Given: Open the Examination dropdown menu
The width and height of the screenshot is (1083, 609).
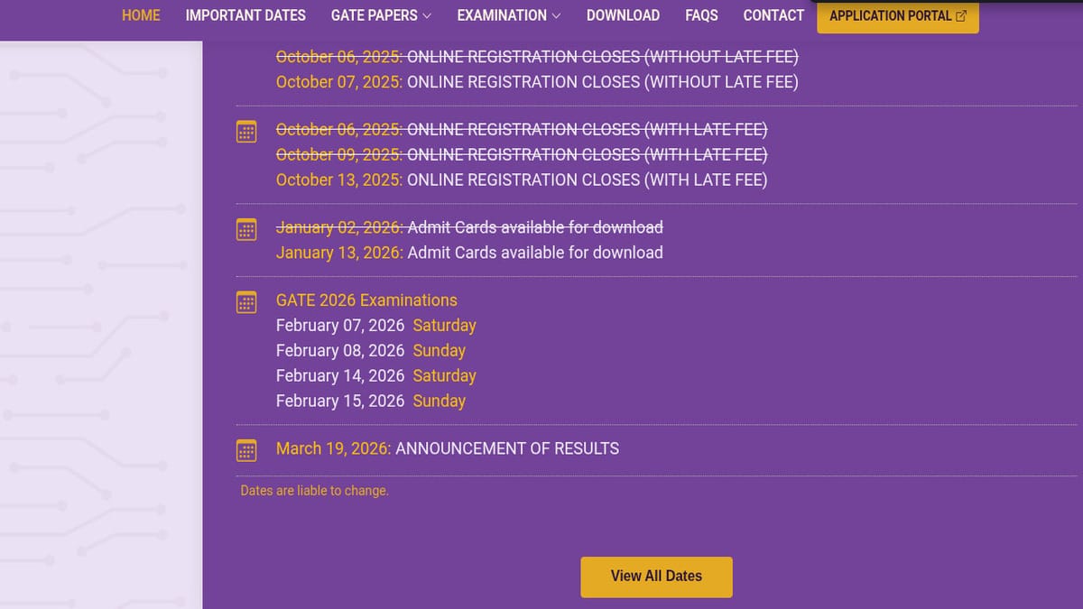Looking at the screenshot, I should coord(508,15).
